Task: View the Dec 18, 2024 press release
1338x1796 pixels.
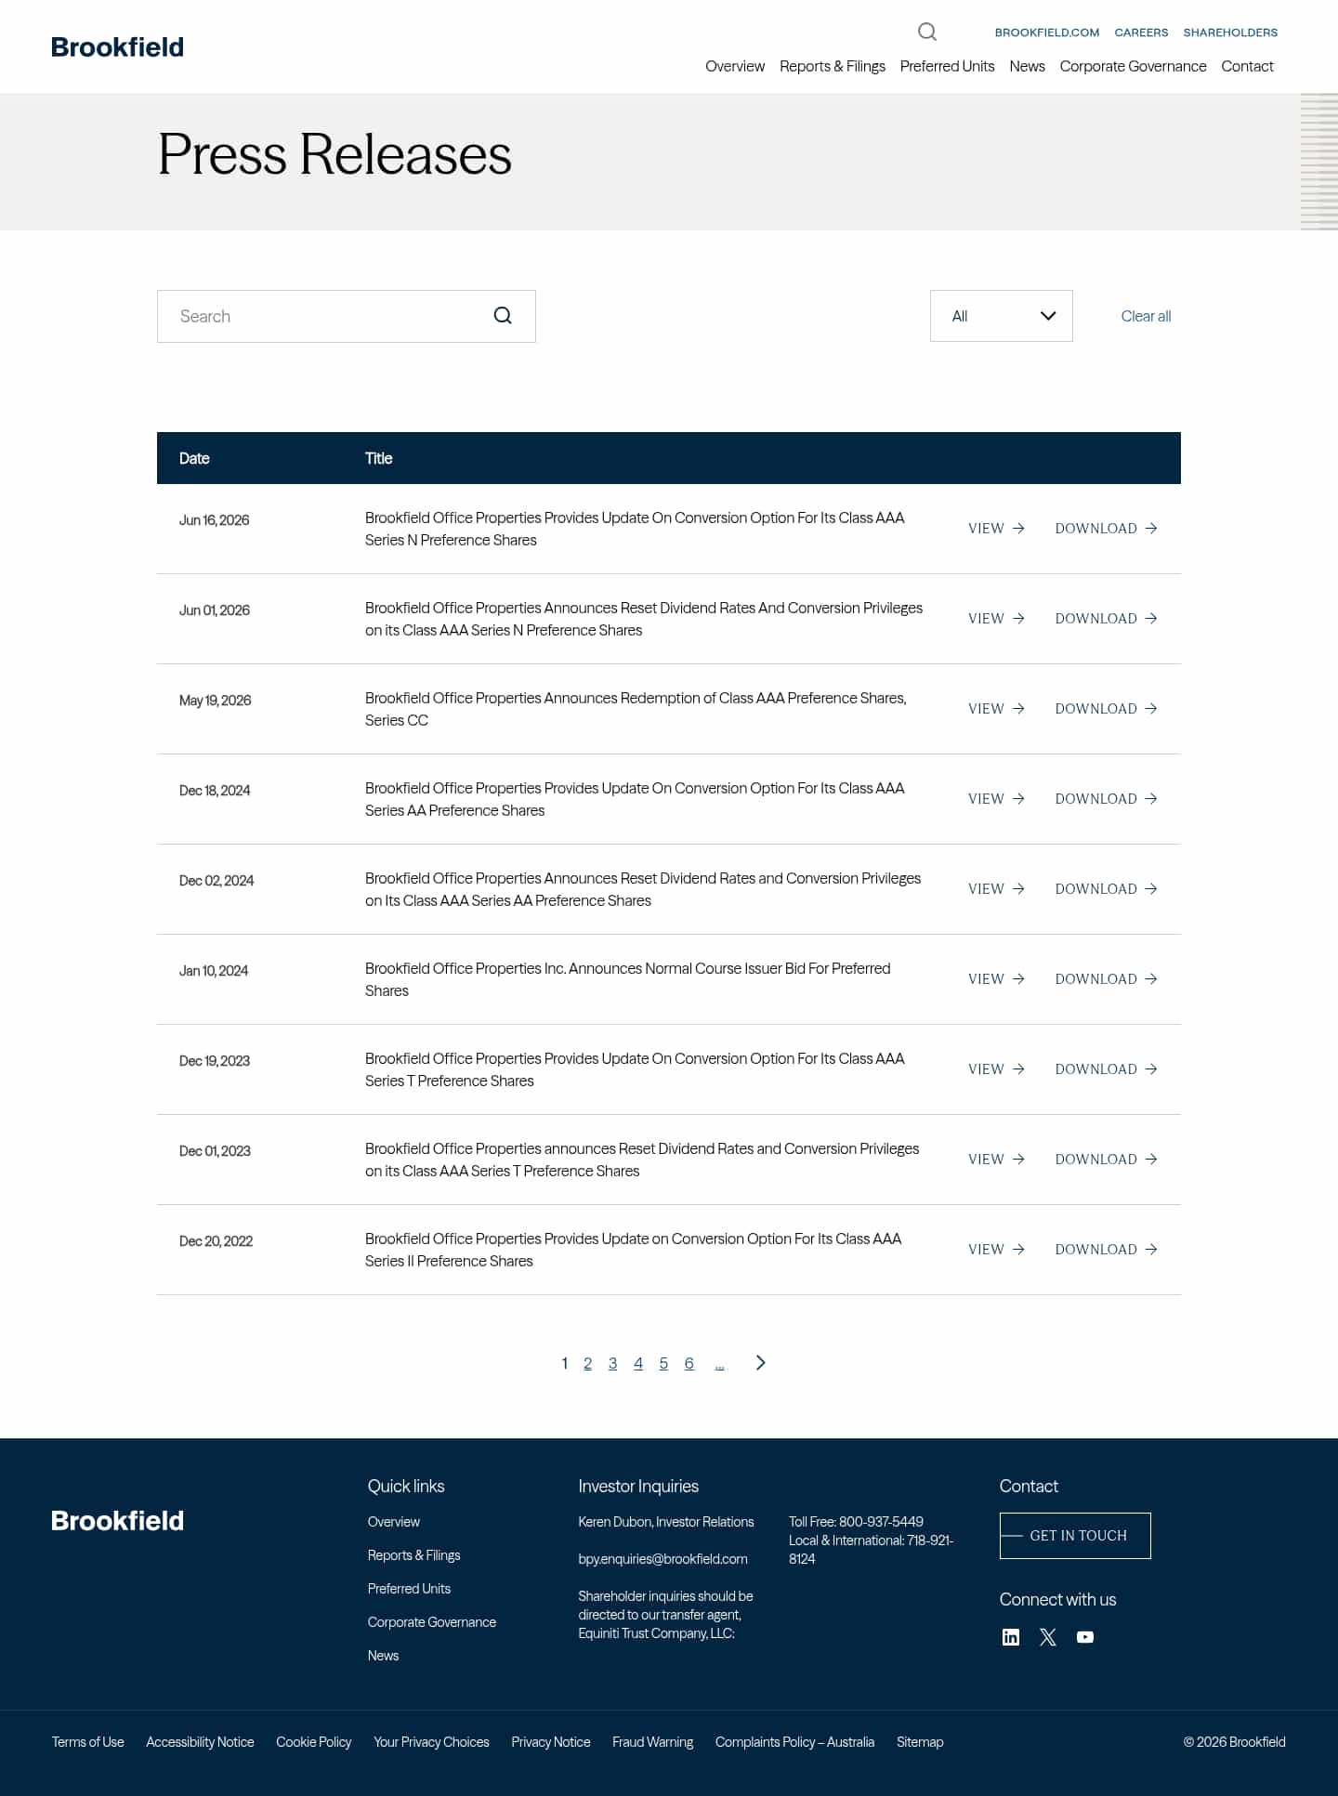Action: [x=996, y=799]
